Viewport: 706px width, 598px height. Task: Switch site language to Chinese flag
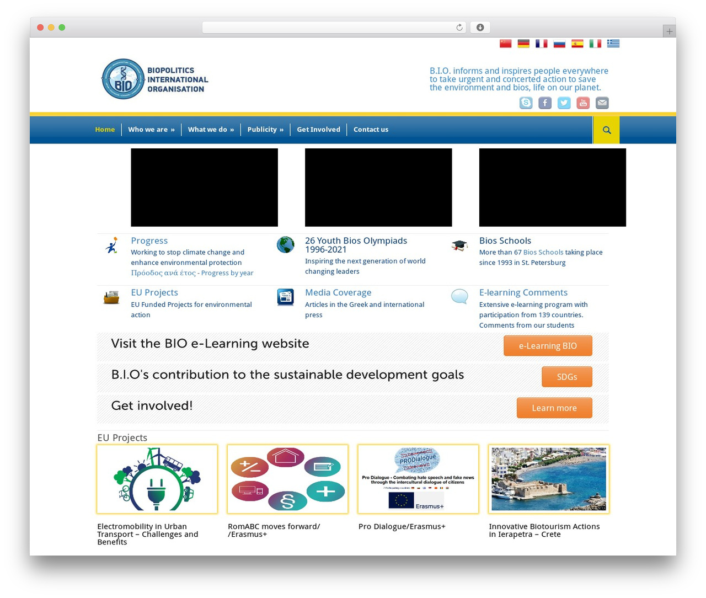coord(505,44)
